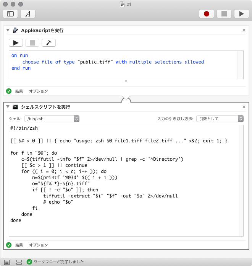Click the 'choose file of type' script line
This screenshot has height=266, width=252.
coord(113,62)
